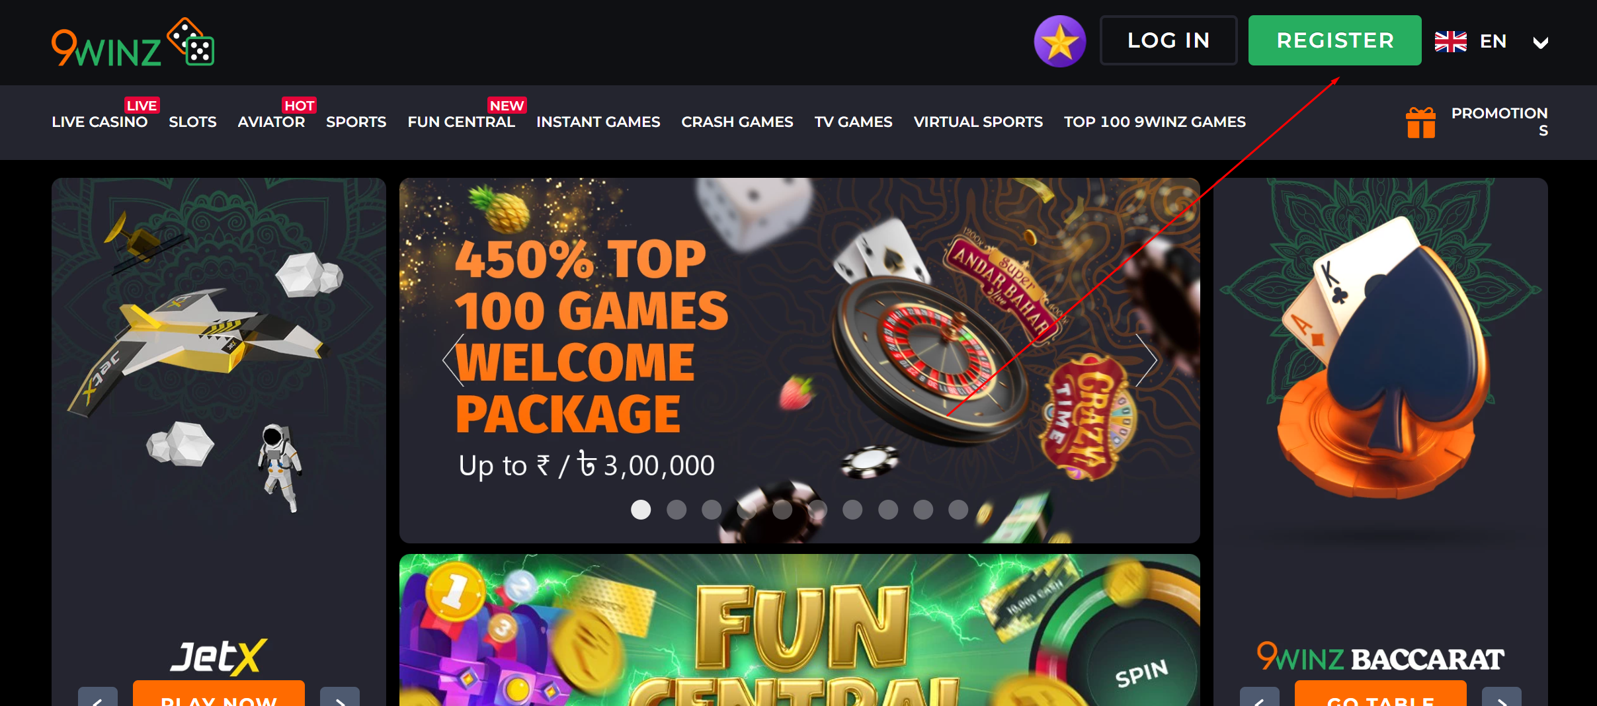Show previous game in Baccarat card
Viewport: 1597px width, 706px height.
[x=1259, y=697]
